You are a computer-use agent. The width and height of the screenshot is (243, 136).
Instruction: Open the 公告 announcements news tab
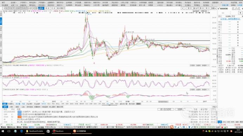tap(23, 107)
